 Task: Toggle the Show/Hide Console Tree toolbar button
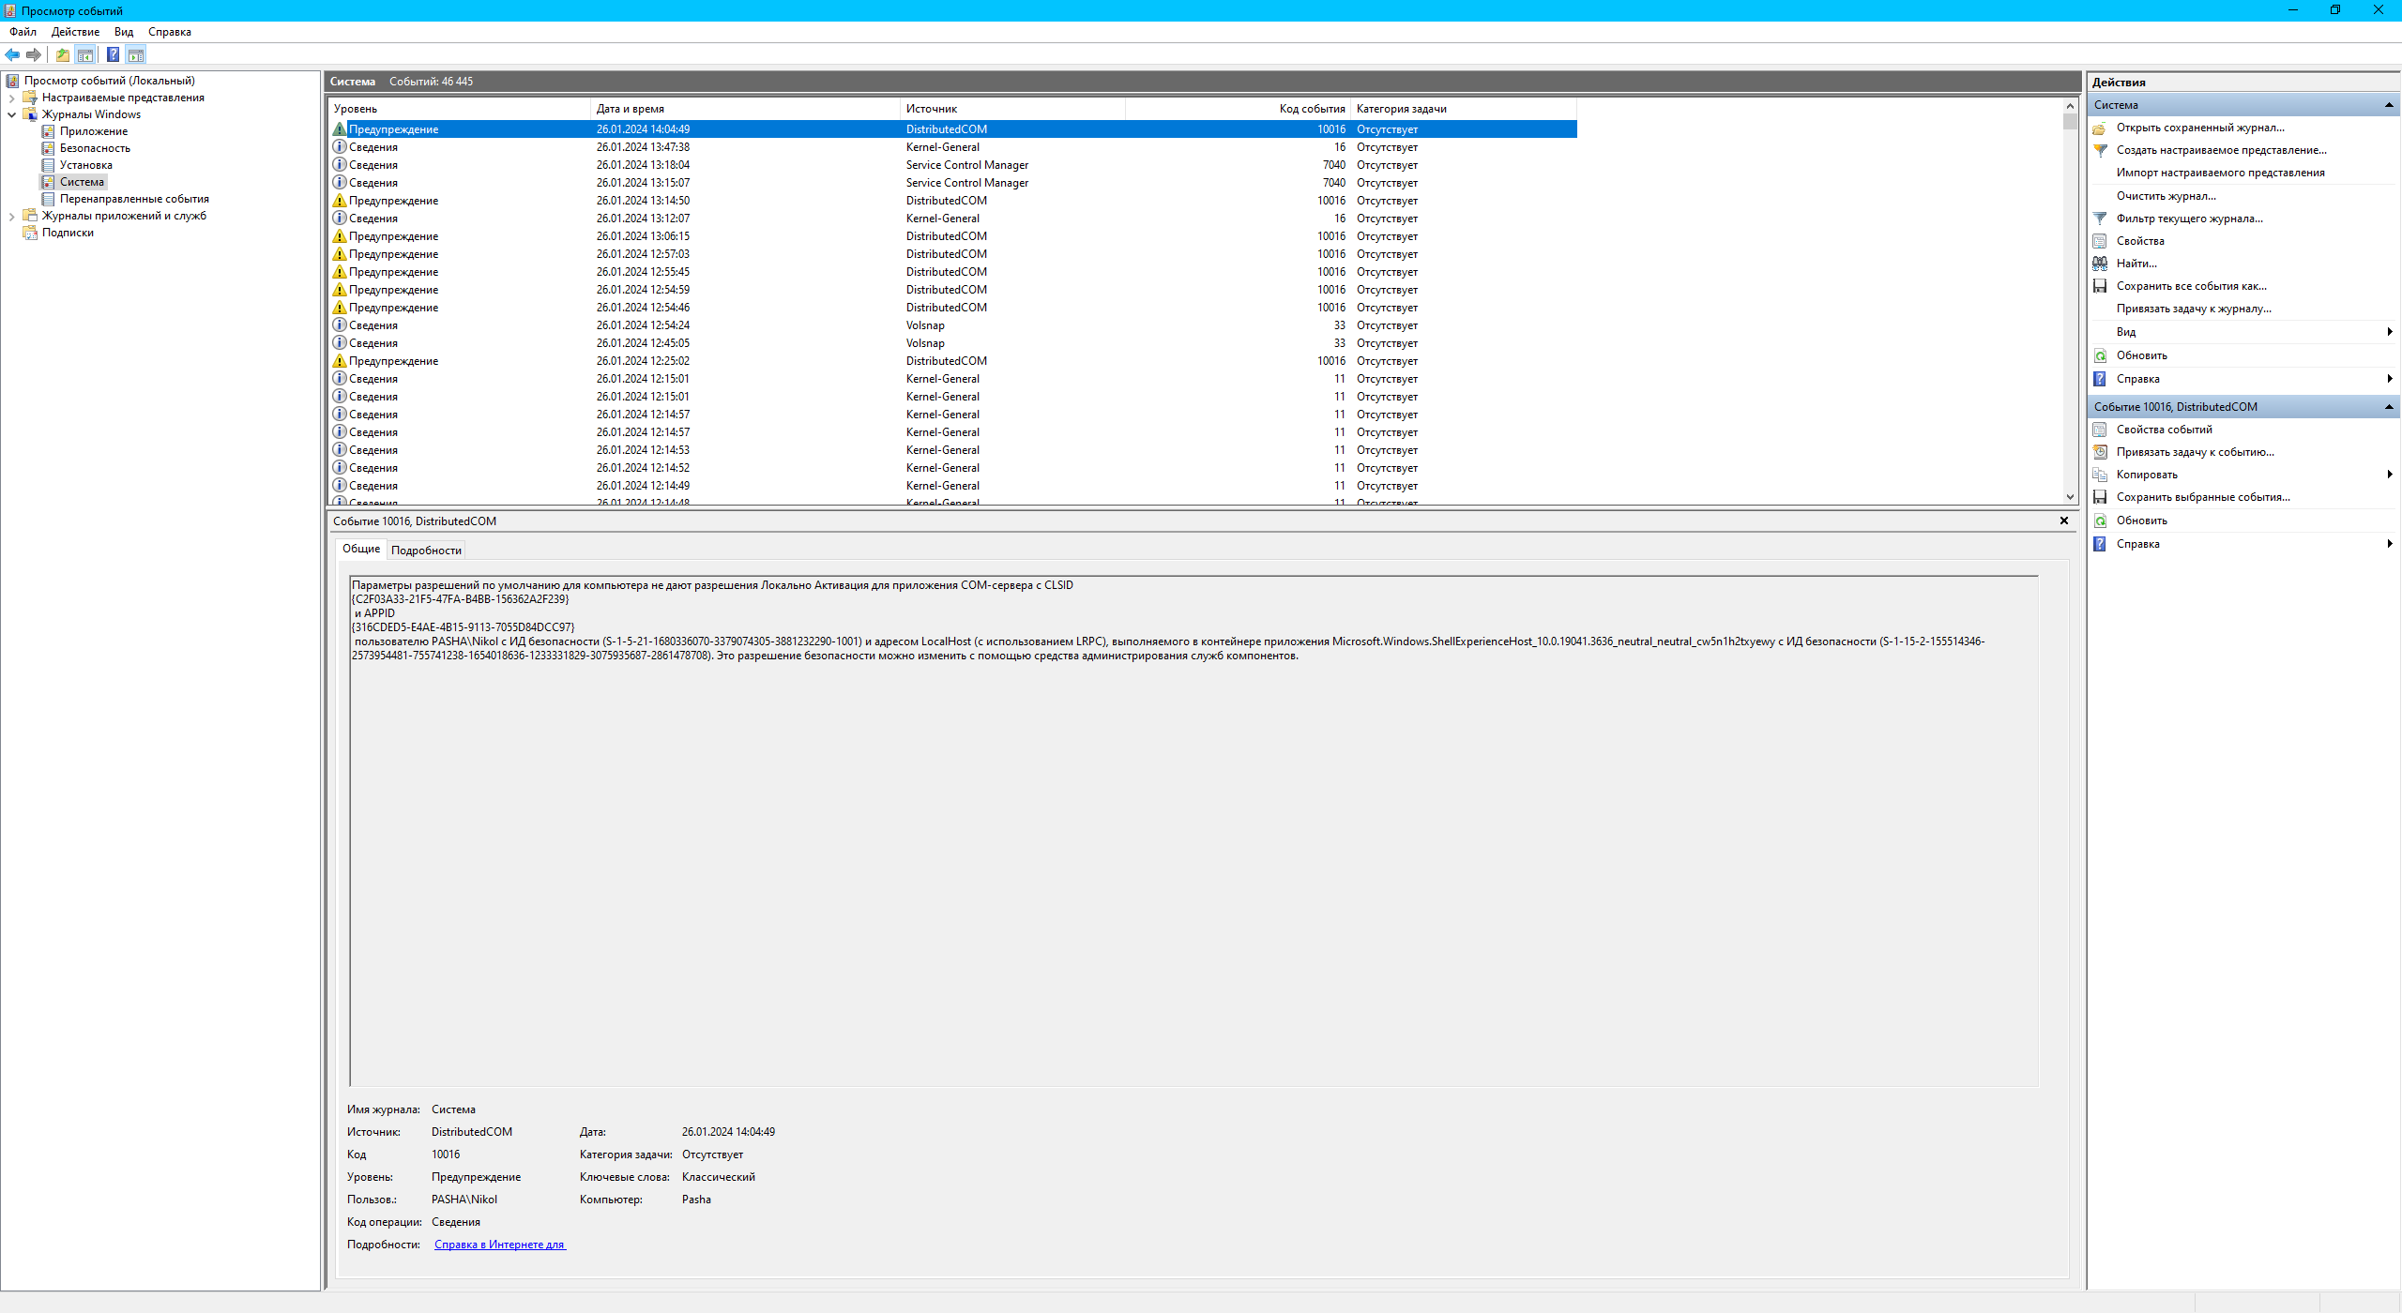point(85,54)
